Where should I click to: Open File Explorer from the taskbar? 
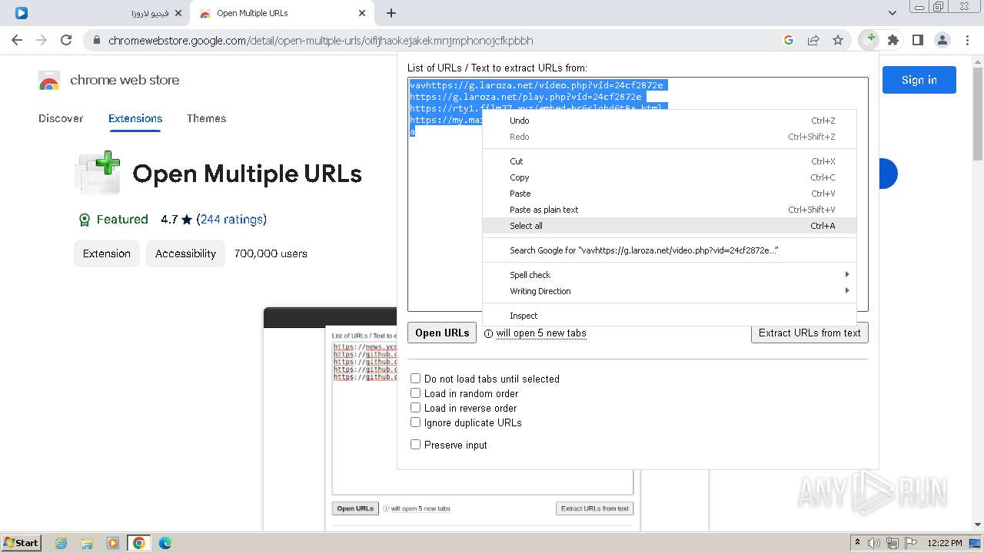pos(87,543)
